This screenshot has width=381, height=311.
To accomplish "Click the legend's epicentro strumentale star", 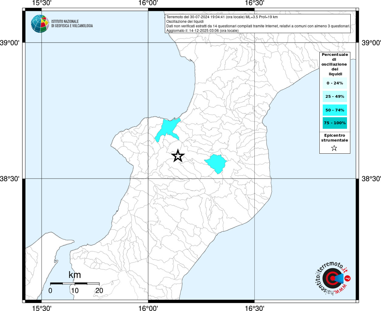I will [334, 148].
